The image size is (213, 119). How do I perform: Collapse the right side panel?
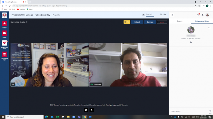[x=172, y=15]
